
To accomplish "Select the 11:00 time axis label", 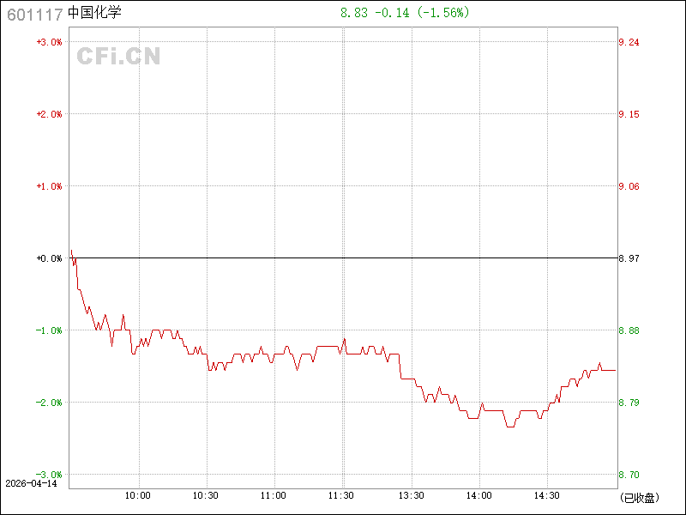I will click(274, 496).
